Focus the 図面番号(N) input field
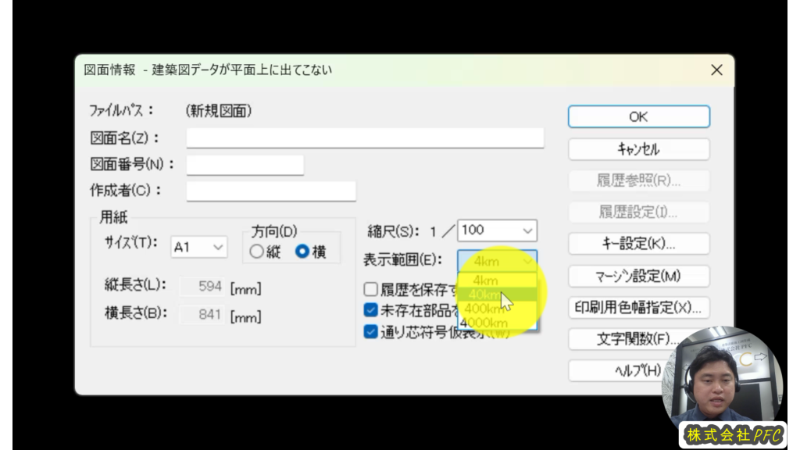This screenshot has width=800, height=450. click(x=245, y=165)
